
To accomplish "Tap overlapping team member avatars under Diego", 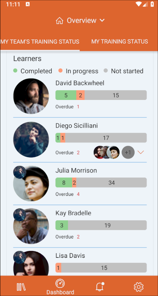I will tap(106, 152).
